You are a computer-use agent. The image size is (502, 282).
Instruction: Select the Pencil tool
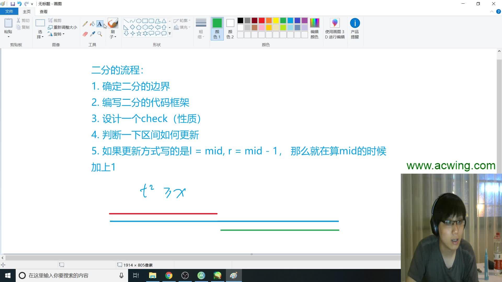85,23
